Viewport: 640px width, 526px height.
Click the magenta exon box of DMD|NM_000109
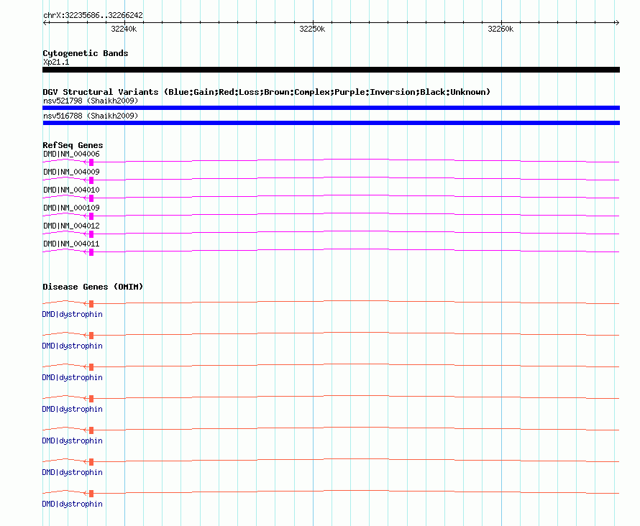(91, 216)
